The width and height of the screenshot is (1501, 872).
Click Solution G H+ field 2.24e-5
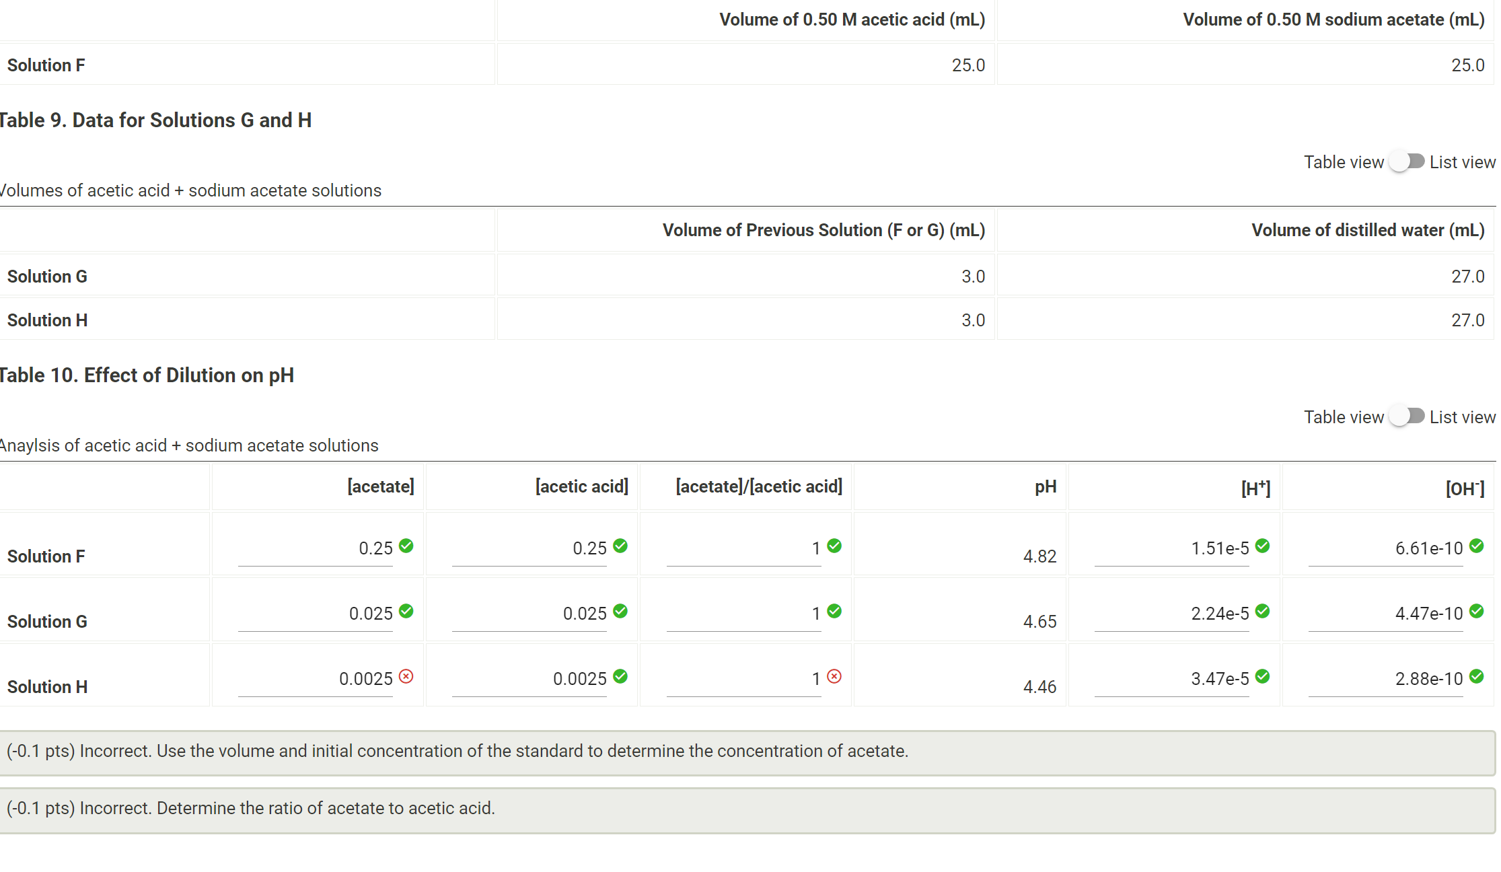click(1171, 614)
